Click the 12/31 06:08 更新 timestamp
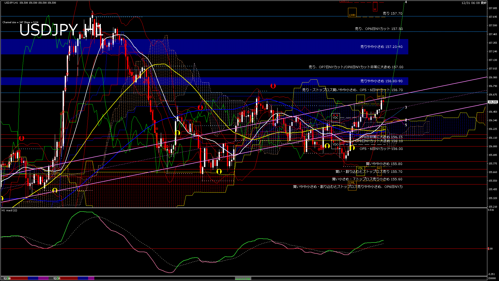The width and height of the screenshot is (499, 281). click(474, 3)
